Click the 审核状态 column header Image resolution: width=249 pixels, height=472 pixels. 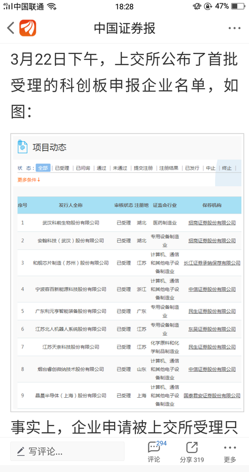(x=124, y=205)
